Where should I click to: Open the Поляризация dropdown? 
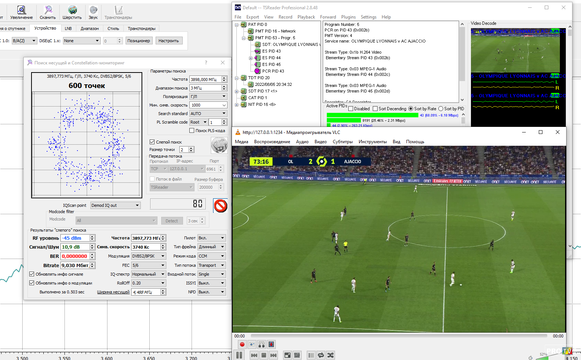pyautogui.click(x=208, y=97)
